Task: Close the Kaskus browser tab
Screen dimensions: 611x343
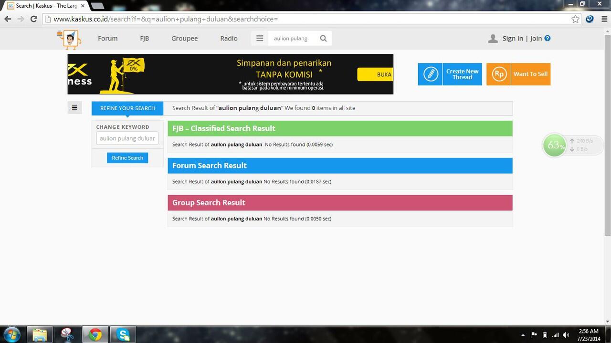Action: pos(83,6)
